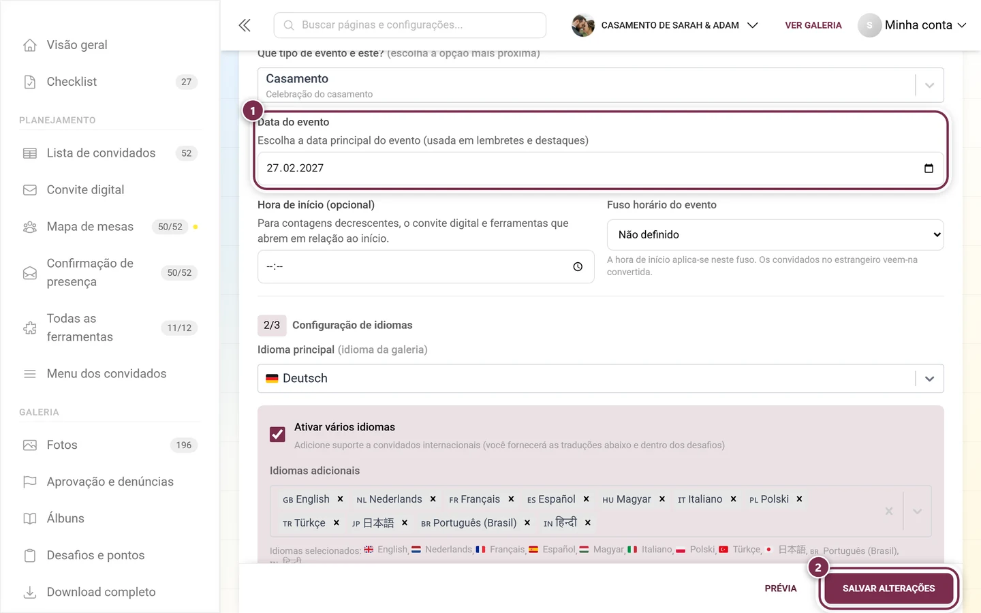Open the calendar picker icon in the date field
Screen dimensions: 981x613
coord(929,168)
